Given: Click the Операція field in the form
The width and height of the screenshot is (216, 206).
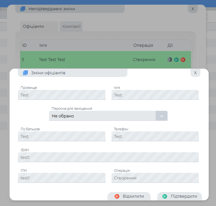Looking at the screenshot, I should [x=155, y=178].
